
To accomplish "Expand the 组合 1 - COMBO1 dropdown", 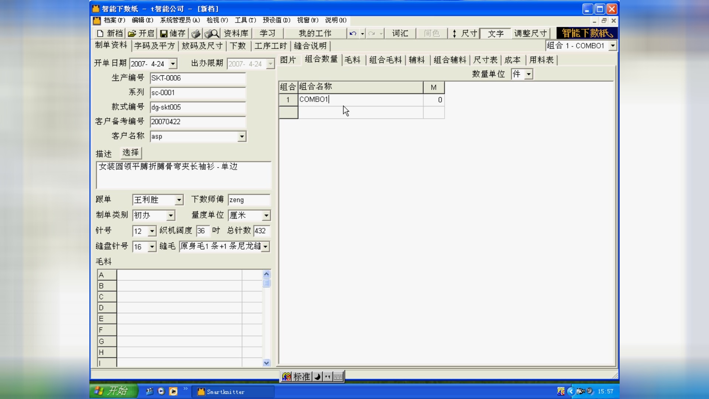I will pos(613,46).
